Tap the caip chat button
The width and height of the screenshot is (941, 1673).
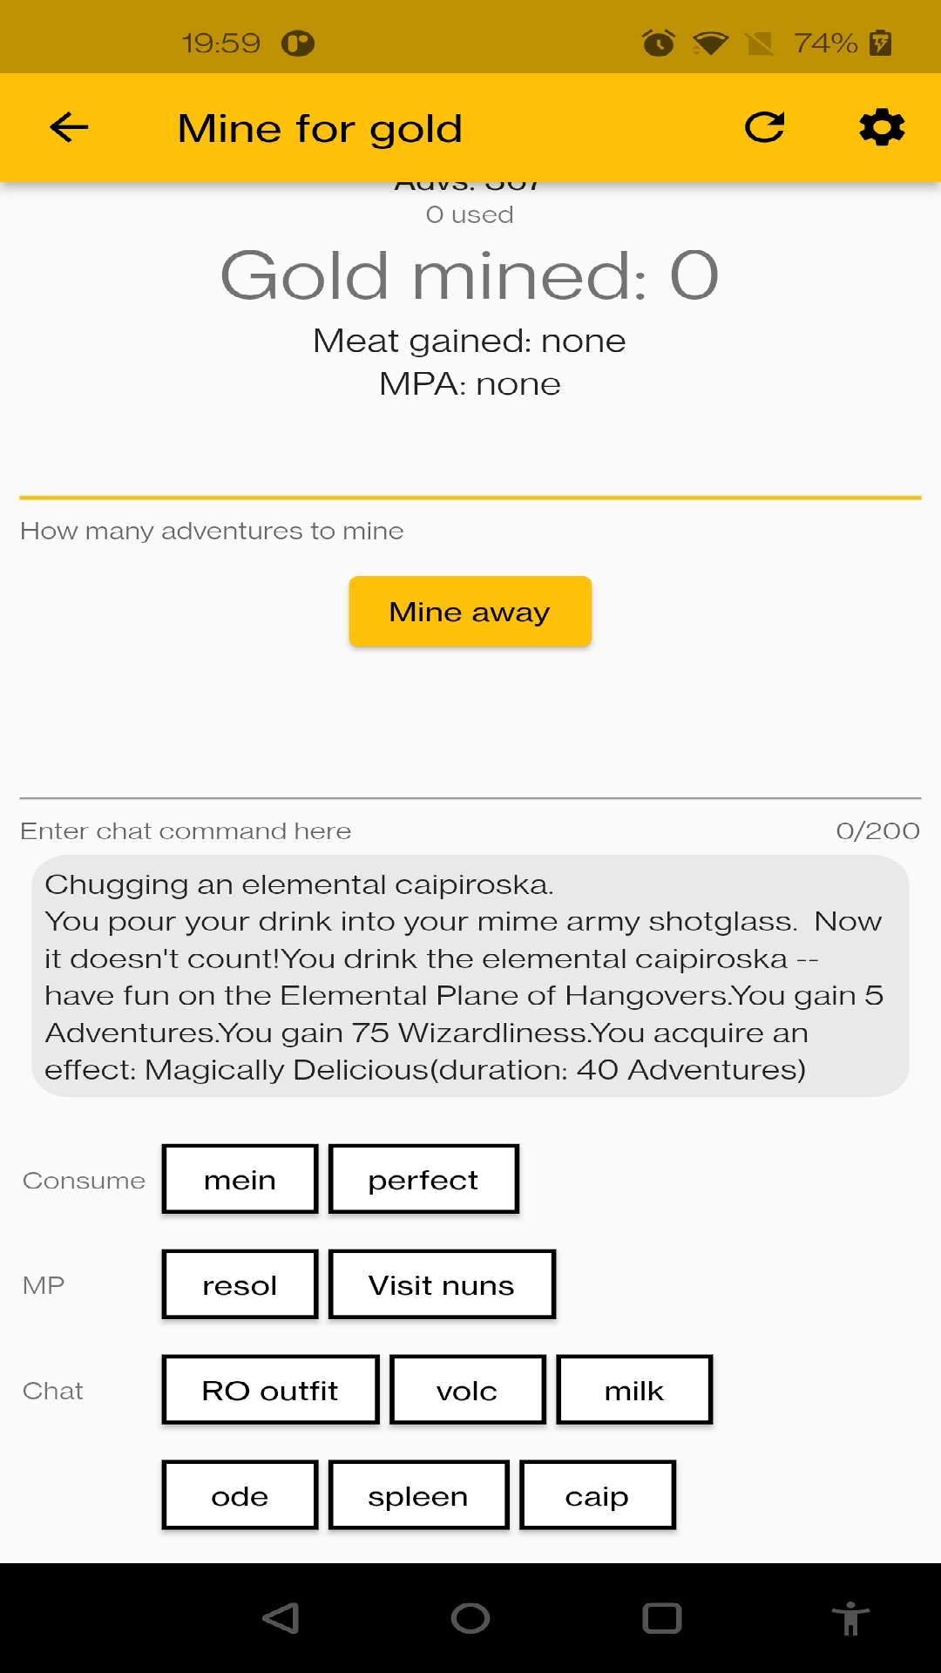click(x=598, y=1495)
